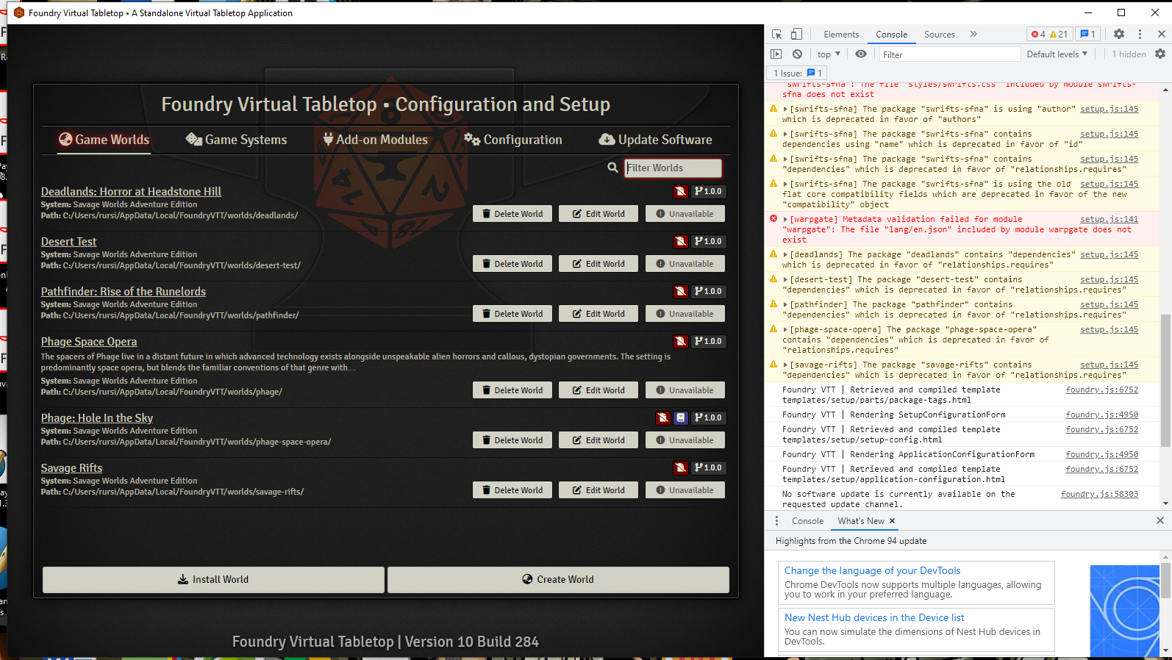
Task: Focus the Filter Worlds search field
Action: click(x=673, y=168)
